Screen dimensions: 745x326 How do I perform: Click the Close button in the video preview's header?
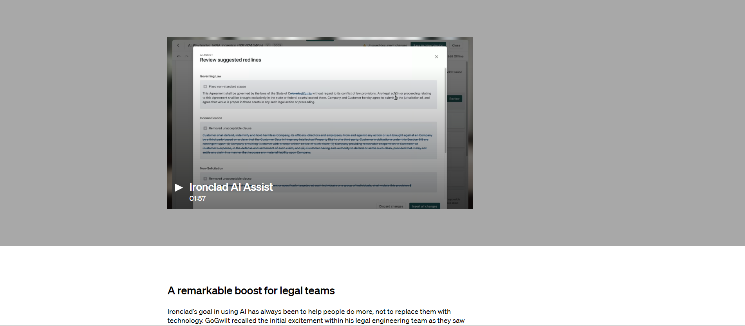pos(456,45)
